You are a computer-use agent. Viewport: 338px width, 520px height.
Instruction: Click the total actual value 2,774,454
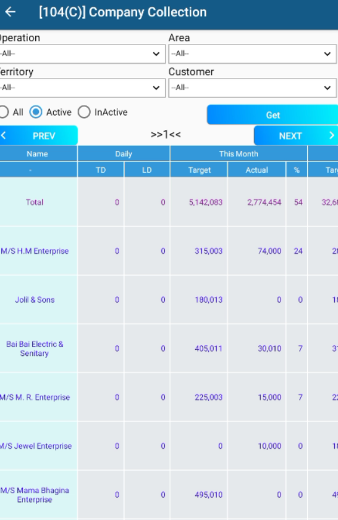click(x=264, y=202)
